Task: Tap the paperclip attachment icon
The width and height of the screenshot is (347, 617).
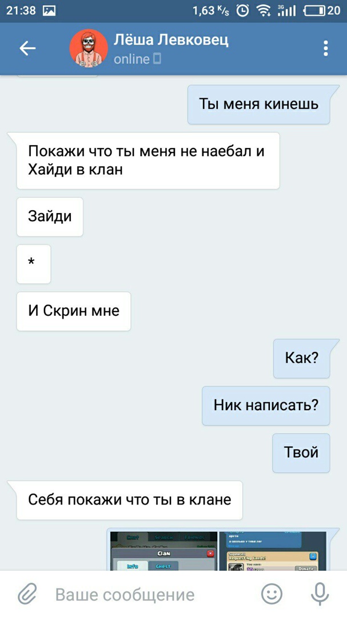Action: click(x=27, y=594)
